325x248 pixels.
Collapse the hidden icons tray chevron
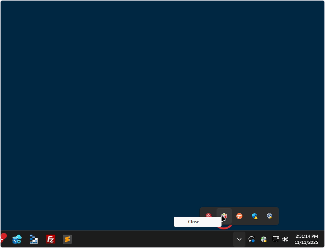(x=239, y=239)
